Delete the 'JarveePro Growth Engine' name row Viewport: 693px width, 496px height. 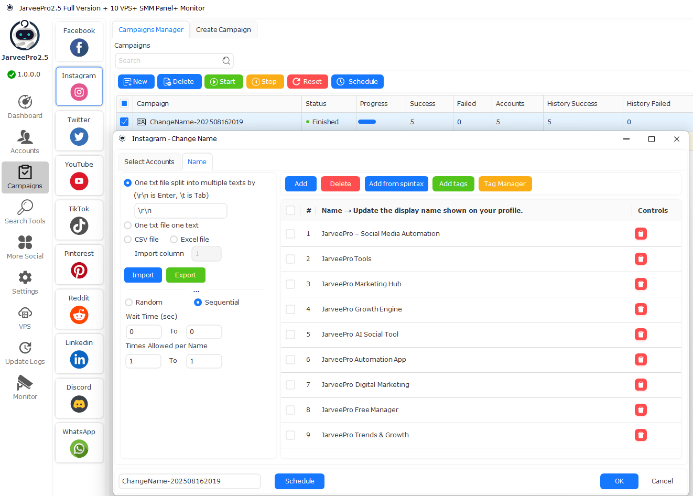tap(641, 309)
